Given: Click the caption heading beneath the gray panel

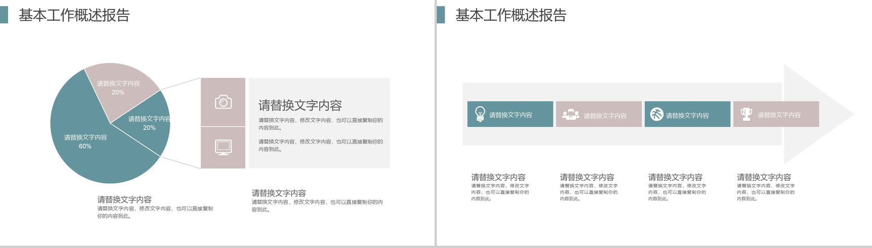Looking at the screenshot, I should tap(279, 193).
